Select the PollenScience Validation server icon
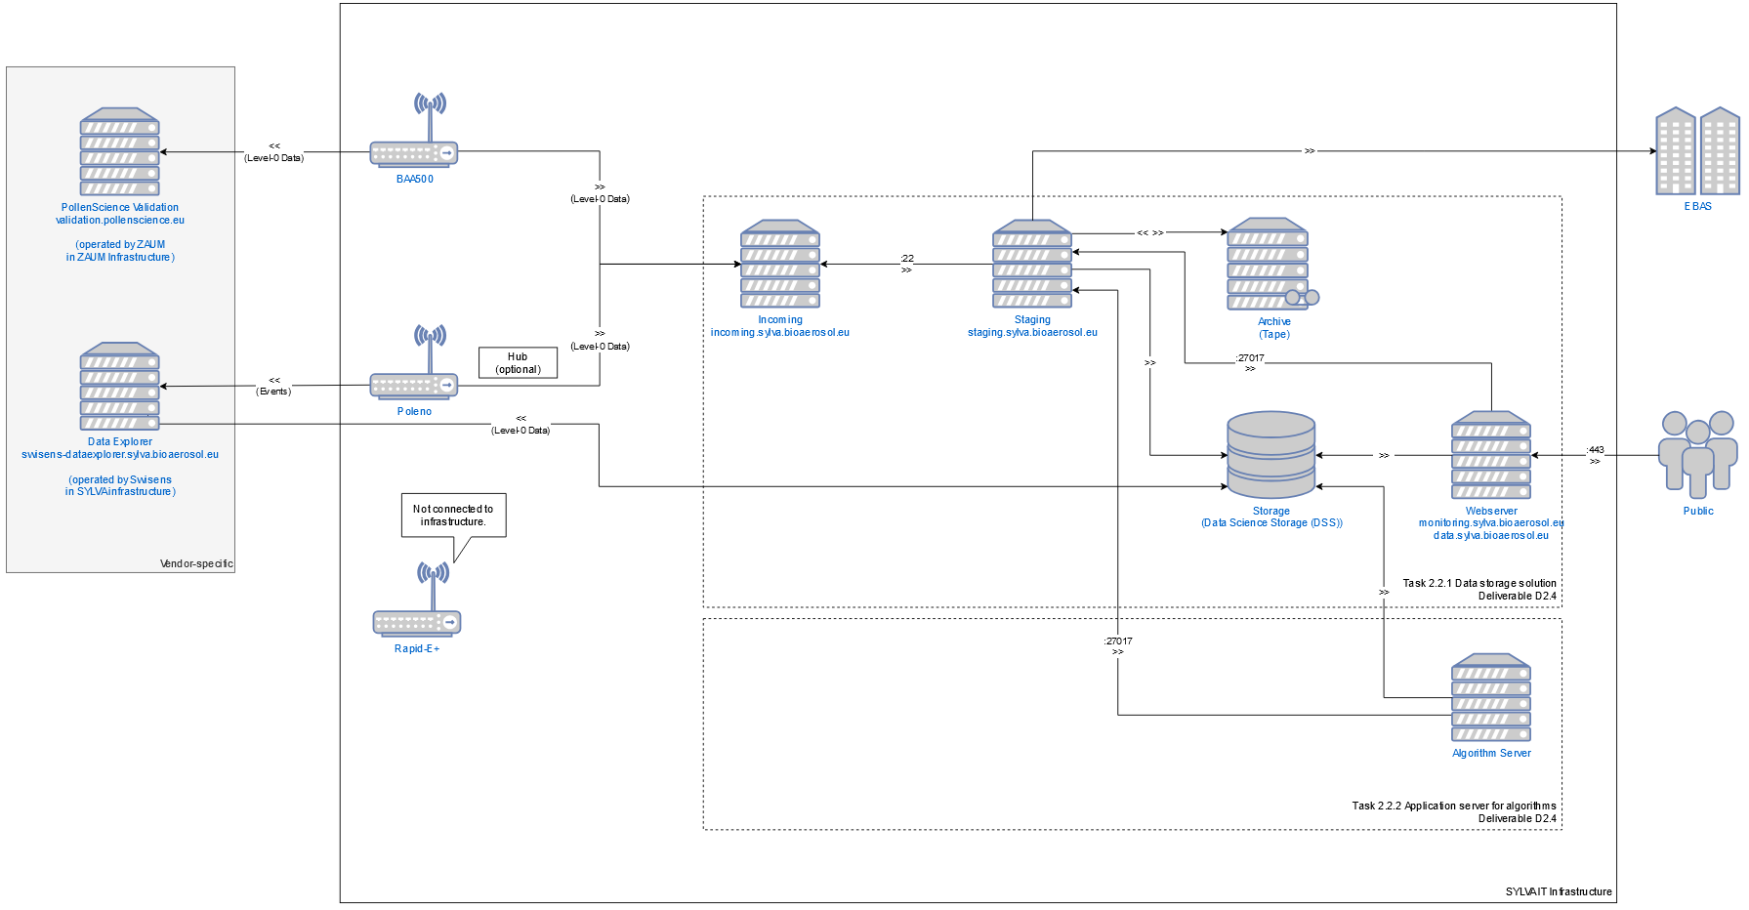Viewport: 1749px width, 910px height. 119,151
